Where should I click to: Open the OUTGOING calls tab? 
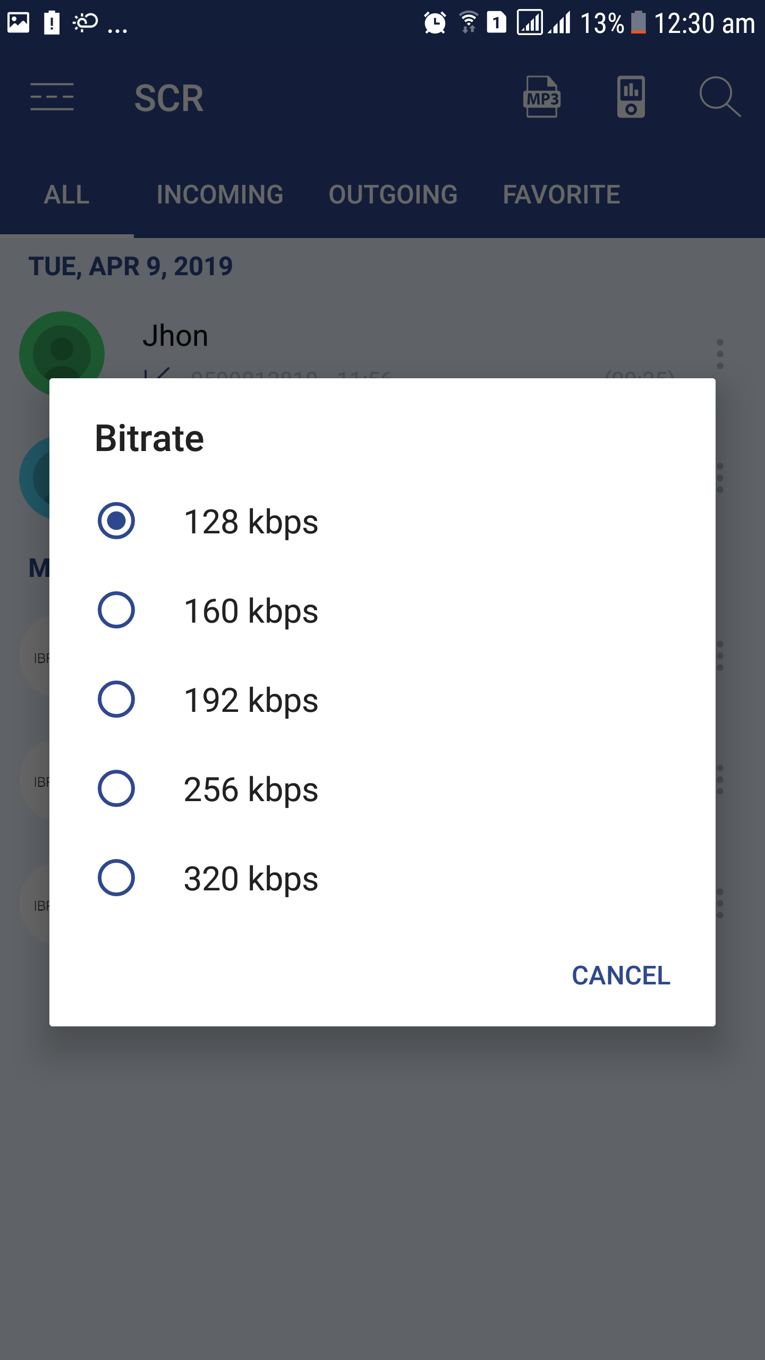pyautogui.click(x=393, y=194)
